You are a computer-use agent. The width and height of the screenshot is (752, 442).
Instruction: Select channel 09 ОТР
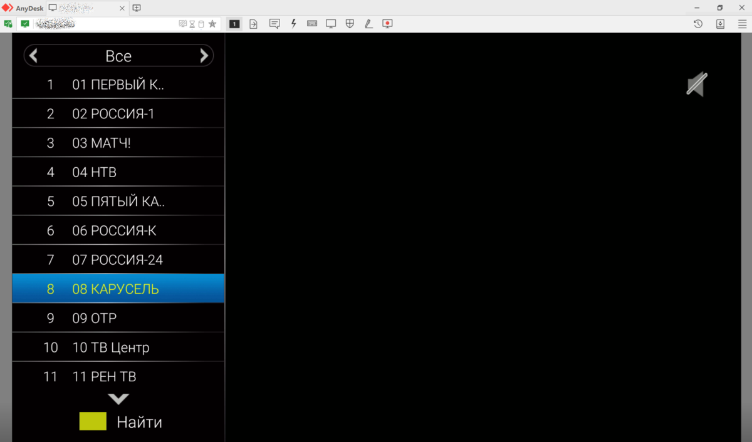[118, 318]
